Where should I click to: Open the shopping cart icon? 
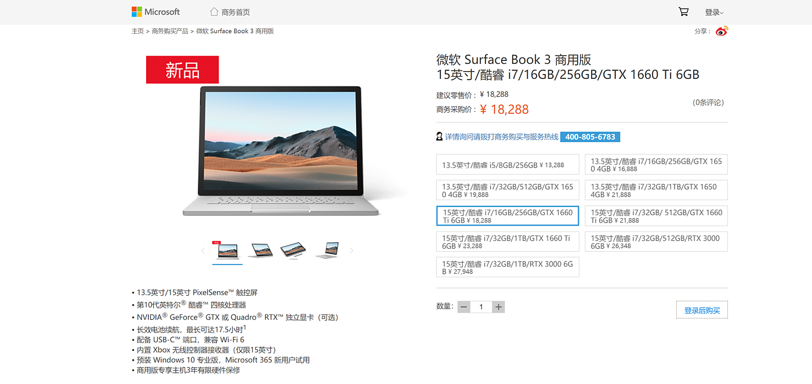pyautogui.click(x=683, y=12)
